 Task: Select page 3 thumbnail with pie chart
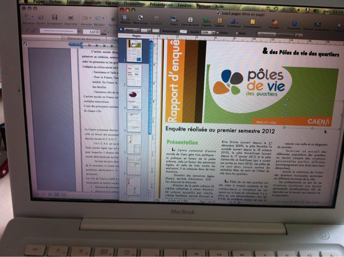tap(134, 98)
